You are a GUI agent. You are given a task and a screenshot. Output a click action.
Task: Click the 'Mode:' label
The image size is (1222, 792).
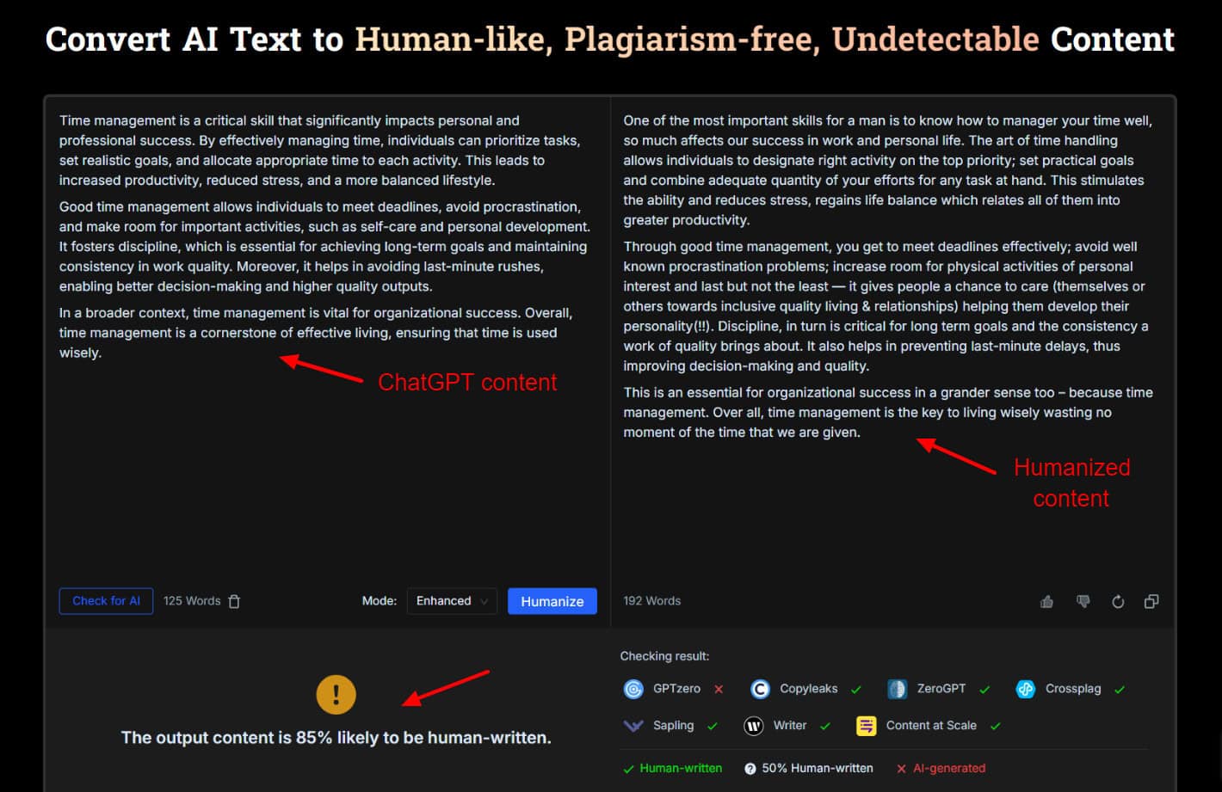380,601
